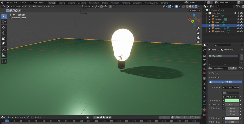This screenshot has width=244, height=124.
Task: Select the Move tool in the toolbar
Action: point(4,27)
